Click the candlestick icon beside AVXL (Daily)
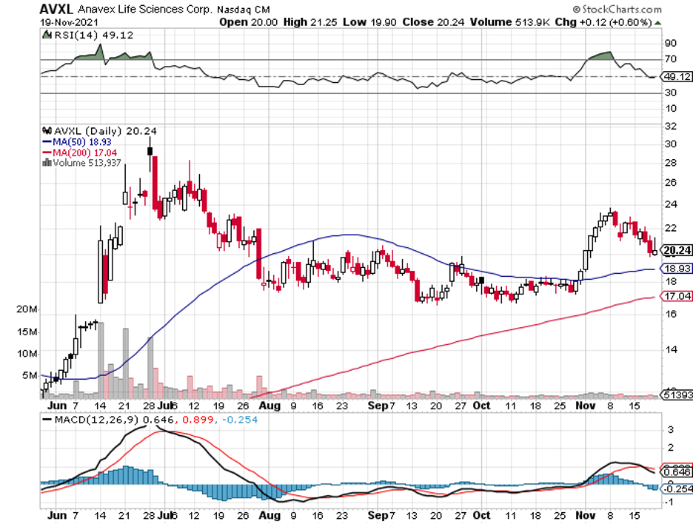This screenshot has height=524, width=693. tap(48, 130)
